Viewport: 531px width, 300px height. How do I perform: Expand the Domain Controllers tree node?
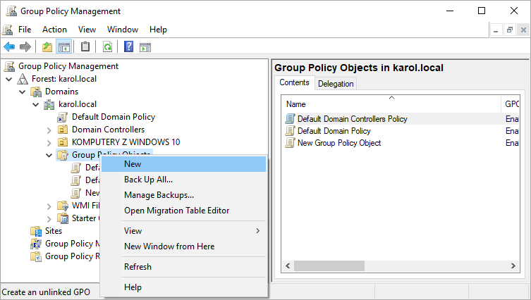[49, 130]
